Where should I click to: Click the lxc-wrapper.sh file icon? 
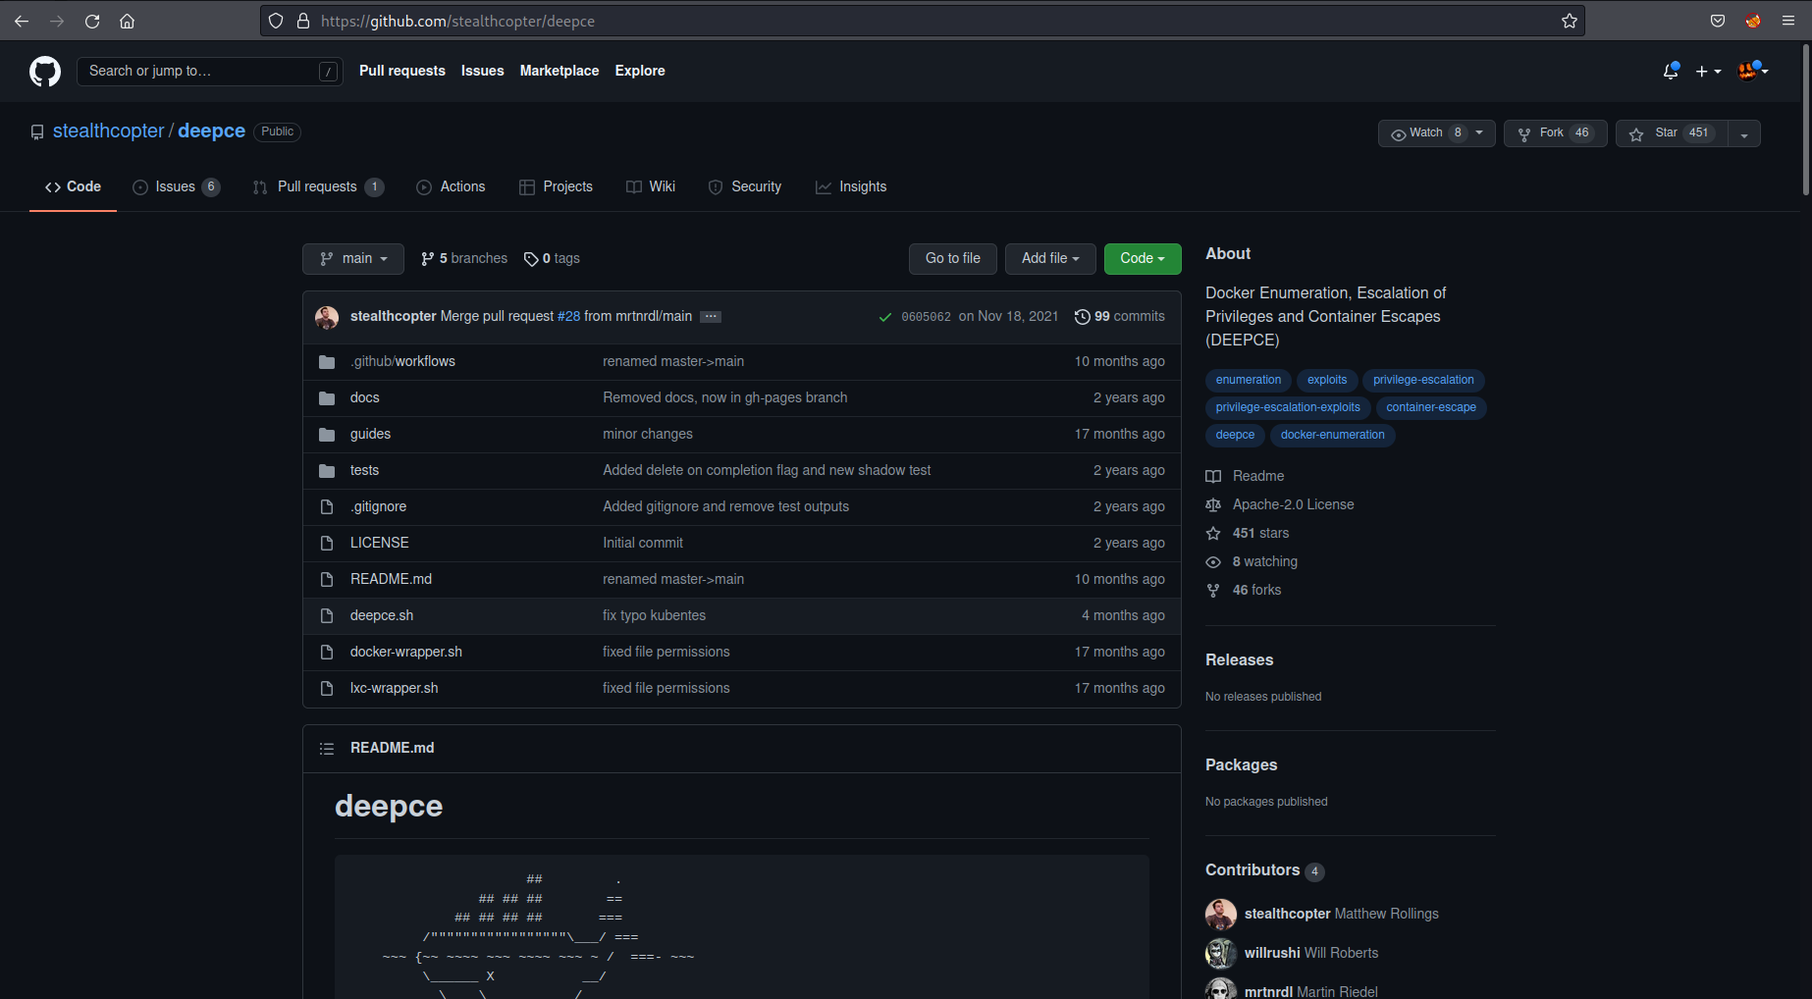(327, 688)
